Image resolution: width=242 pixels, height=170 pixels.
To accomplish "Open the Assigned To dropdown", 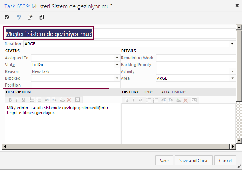I will 117,58.
